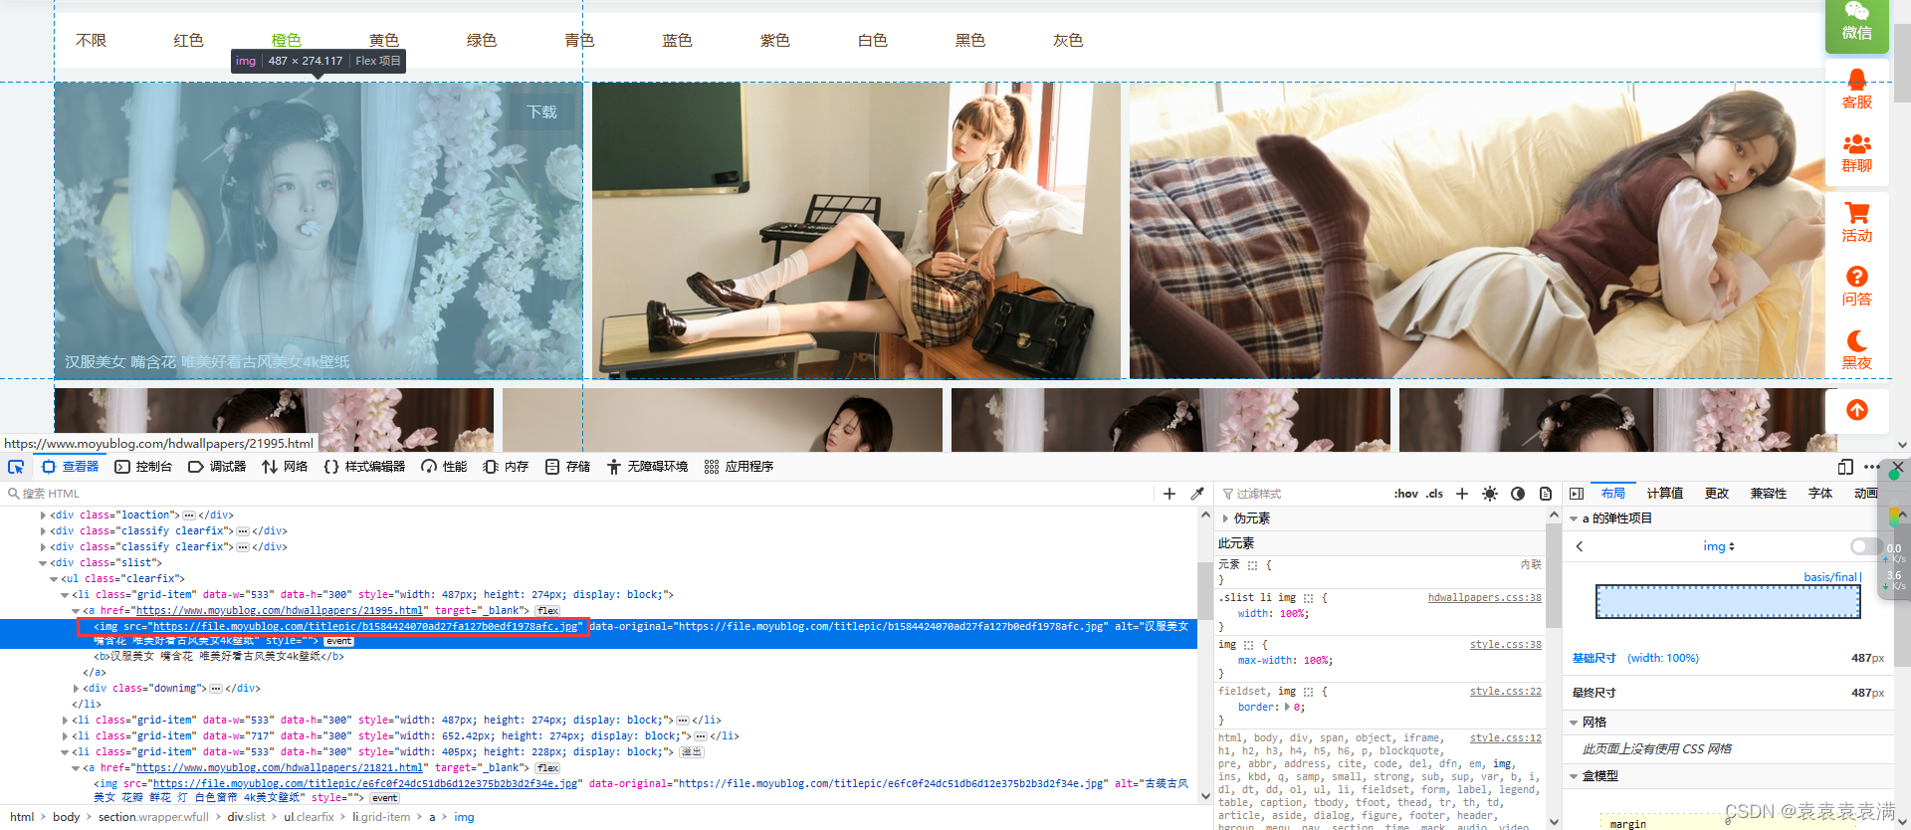Switch to the 调试器 tab
Screen dimensions: 1911x830
tap(217, 467)
